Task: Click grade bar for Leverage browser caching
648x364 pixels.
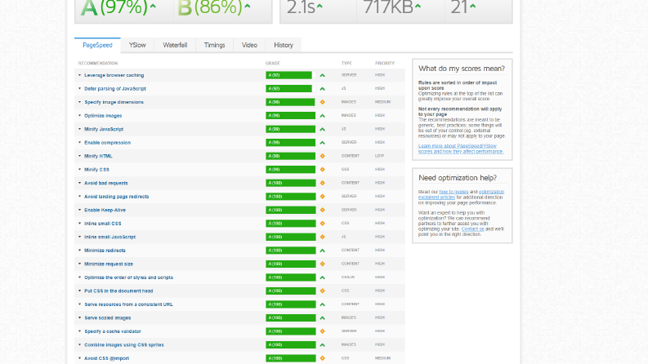Action: click(291, 75)
